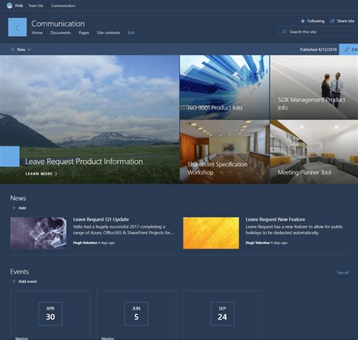Click the Published 4/12/2018 status text
358x340 pixels.
click(318, 50)
